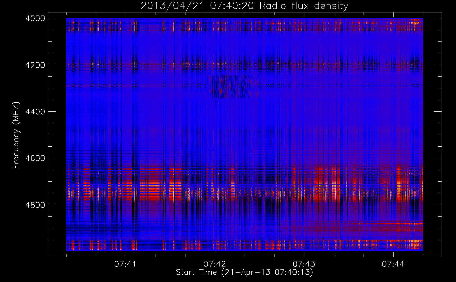Select the '4600' frequency axis label

coord(35,158)
